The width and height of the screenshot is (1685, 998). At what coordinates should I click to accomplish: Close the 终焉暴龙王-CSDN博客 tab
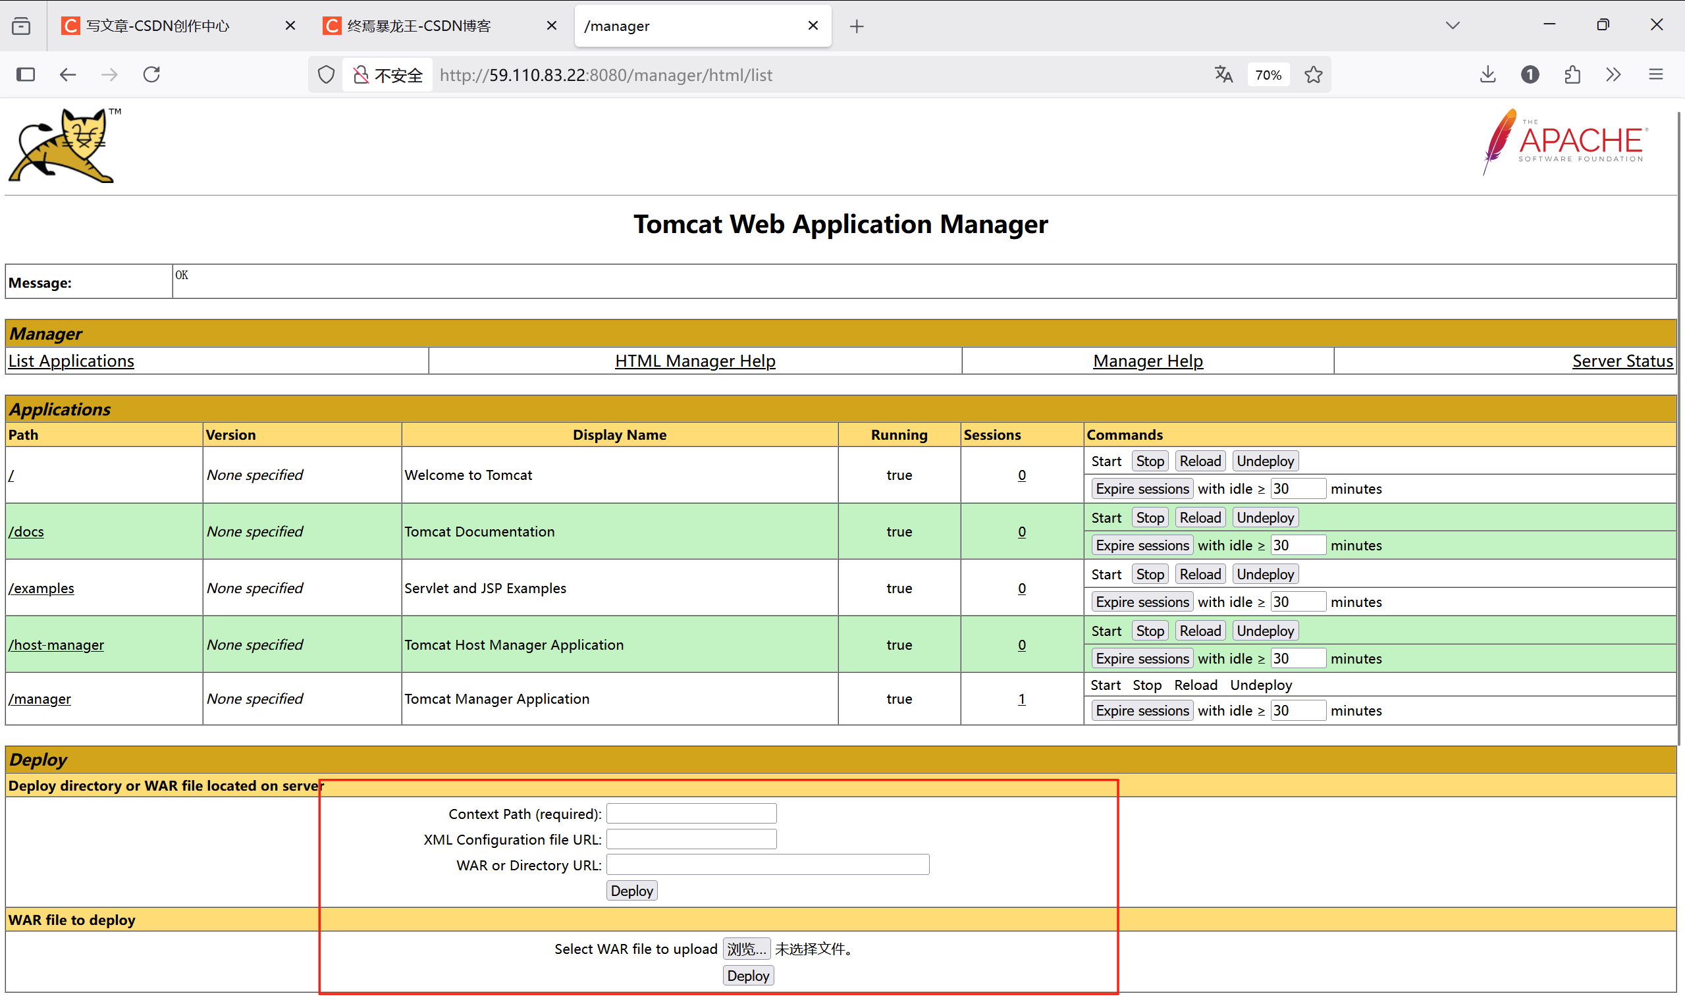(x=551, y=26)
